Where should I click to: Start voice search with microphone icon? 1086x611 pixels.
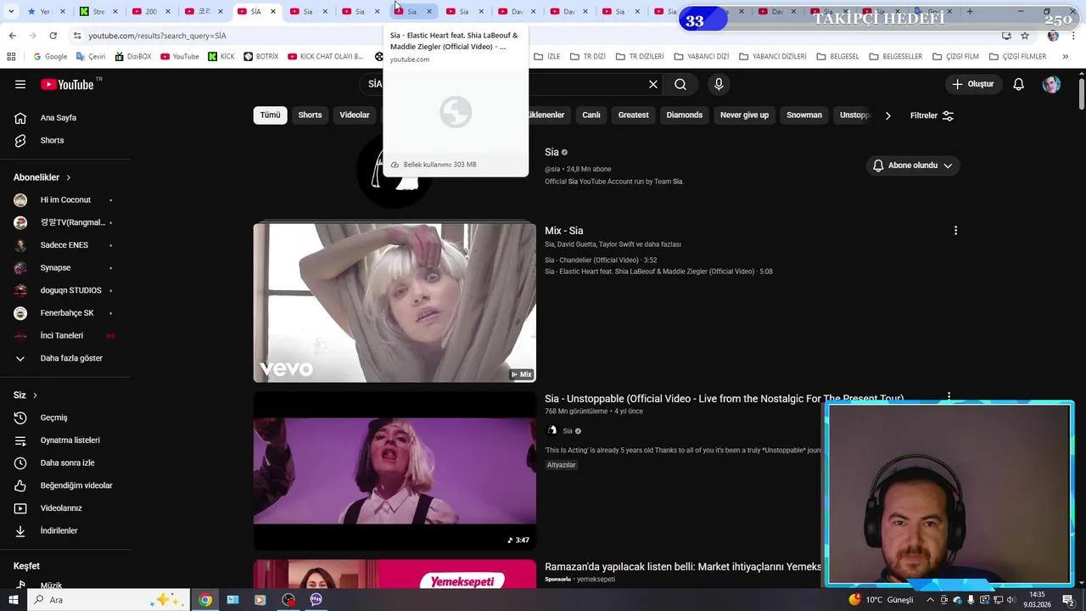pyautogui.click(x=719, y=84)
